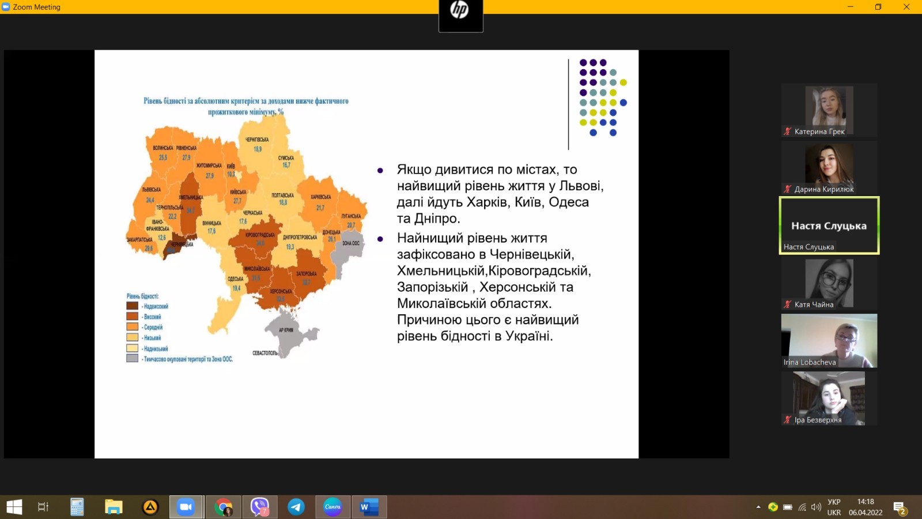This screenshot has width=922, height=519.
Task: Open the orange triangle app in the taskbar
Action: [150, 507]
